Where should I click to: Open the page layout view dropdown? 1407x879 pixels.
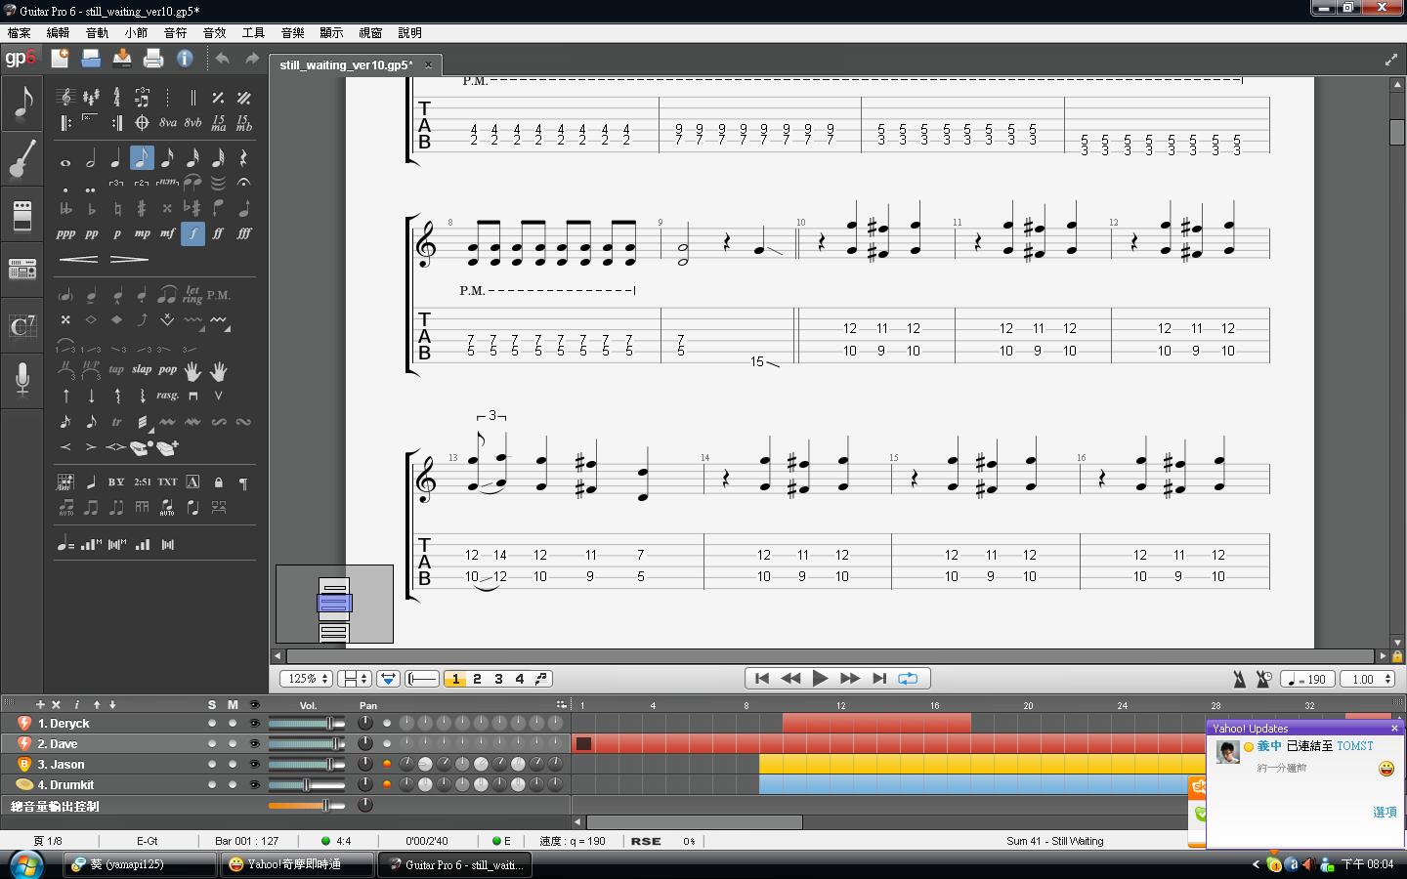point(354,679)
